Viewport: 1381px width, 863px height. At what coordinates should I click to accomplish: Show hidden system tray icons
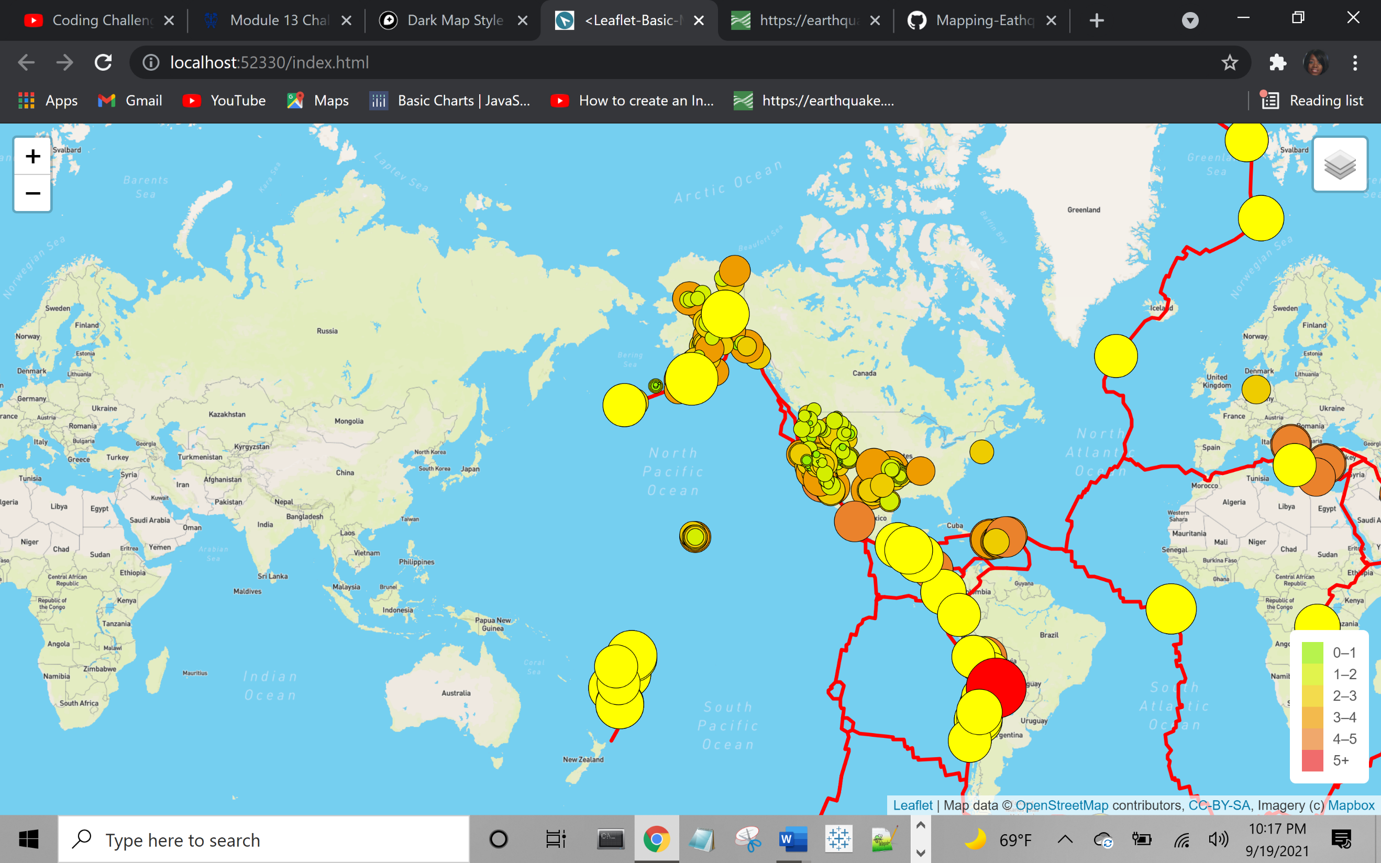1065,839
